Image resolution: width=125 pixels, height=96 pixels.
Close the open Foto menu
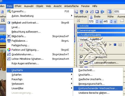(x=9, y=6)
